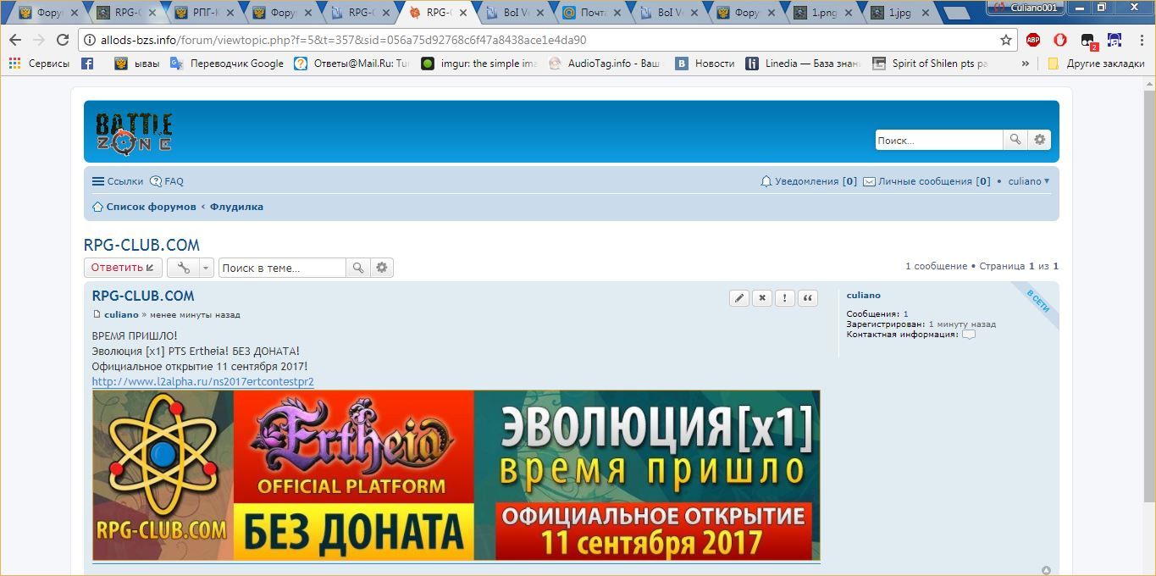This screenshot has width=1156, height=576.
Task: Switch to the РПГ-К tab
Action: 203,13
